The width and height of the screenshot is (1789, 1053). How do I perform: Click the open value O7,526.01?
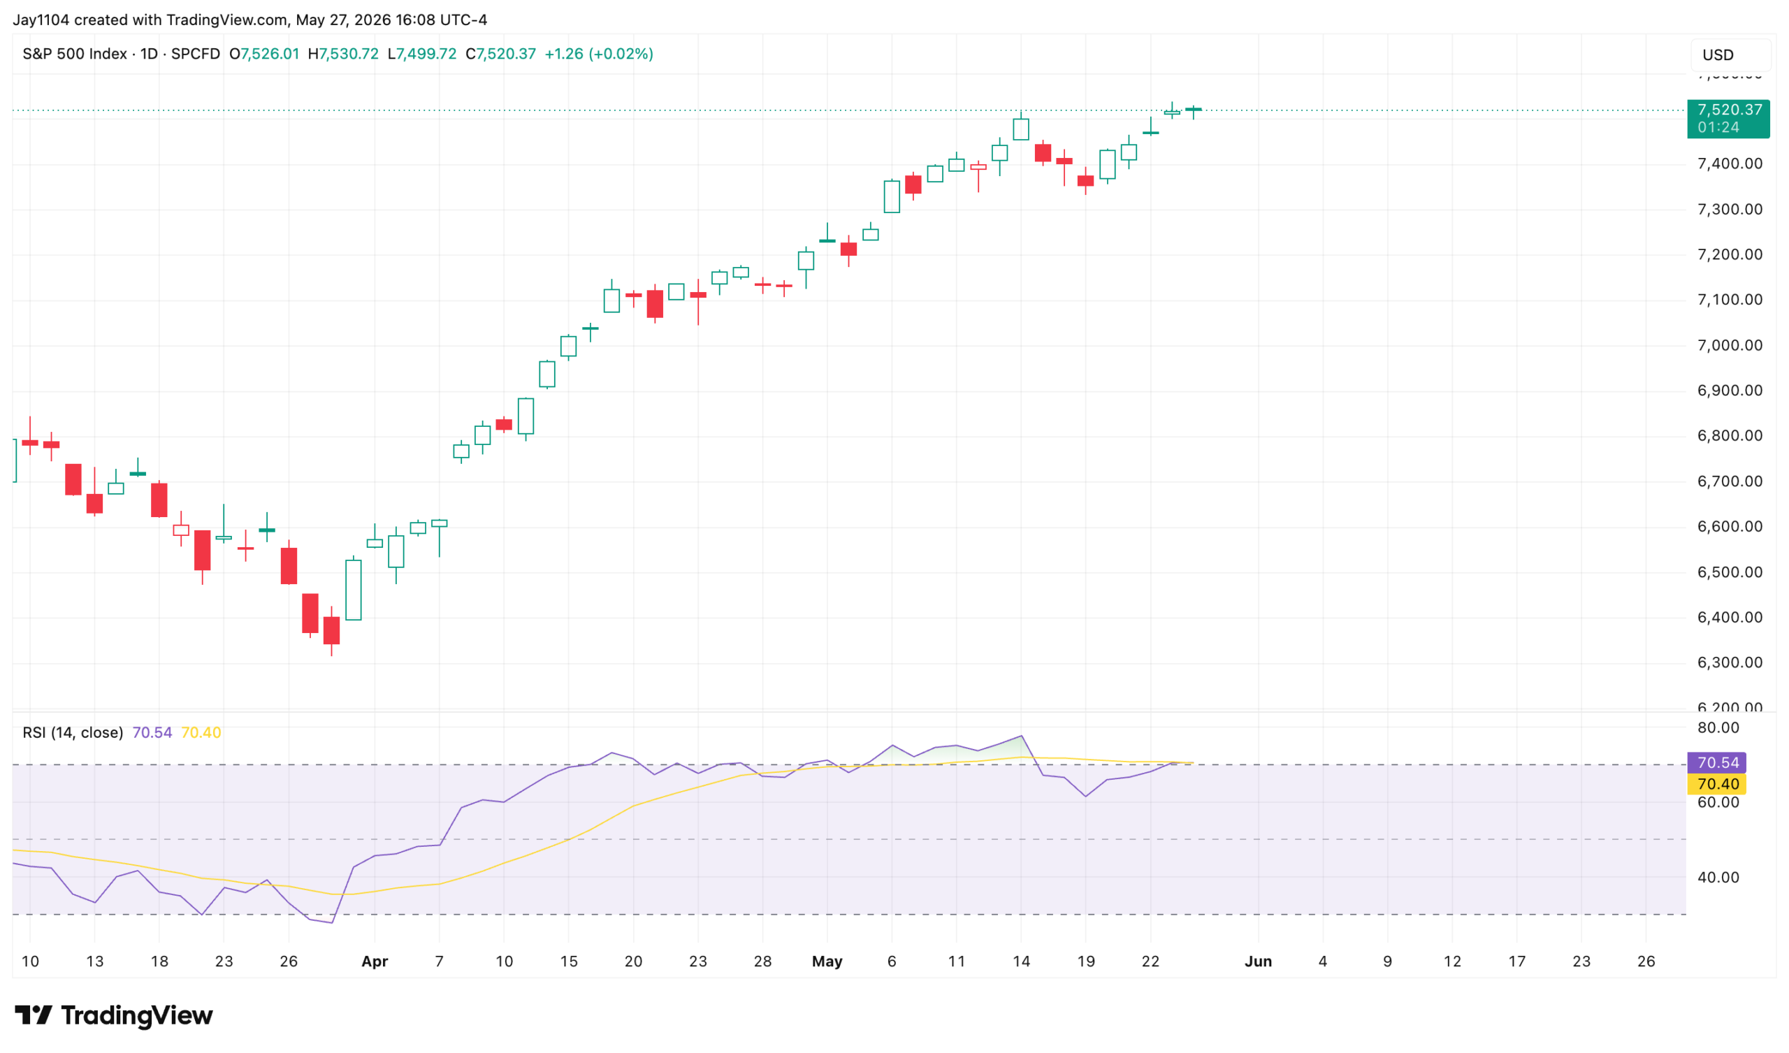coord(264,54)
